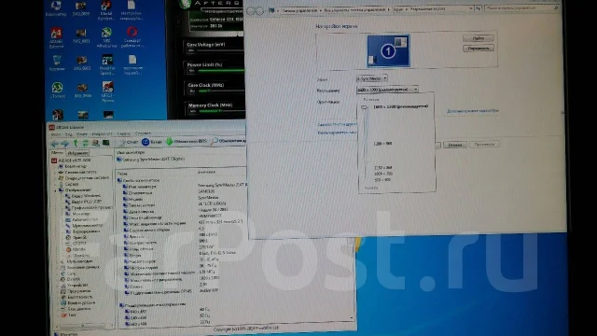Click the green monitor icon in AIDA64 toolbar

click(x=105, y=143)
